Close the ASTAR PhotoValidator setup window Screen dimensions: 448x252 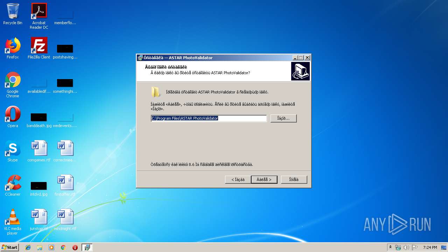307,58
